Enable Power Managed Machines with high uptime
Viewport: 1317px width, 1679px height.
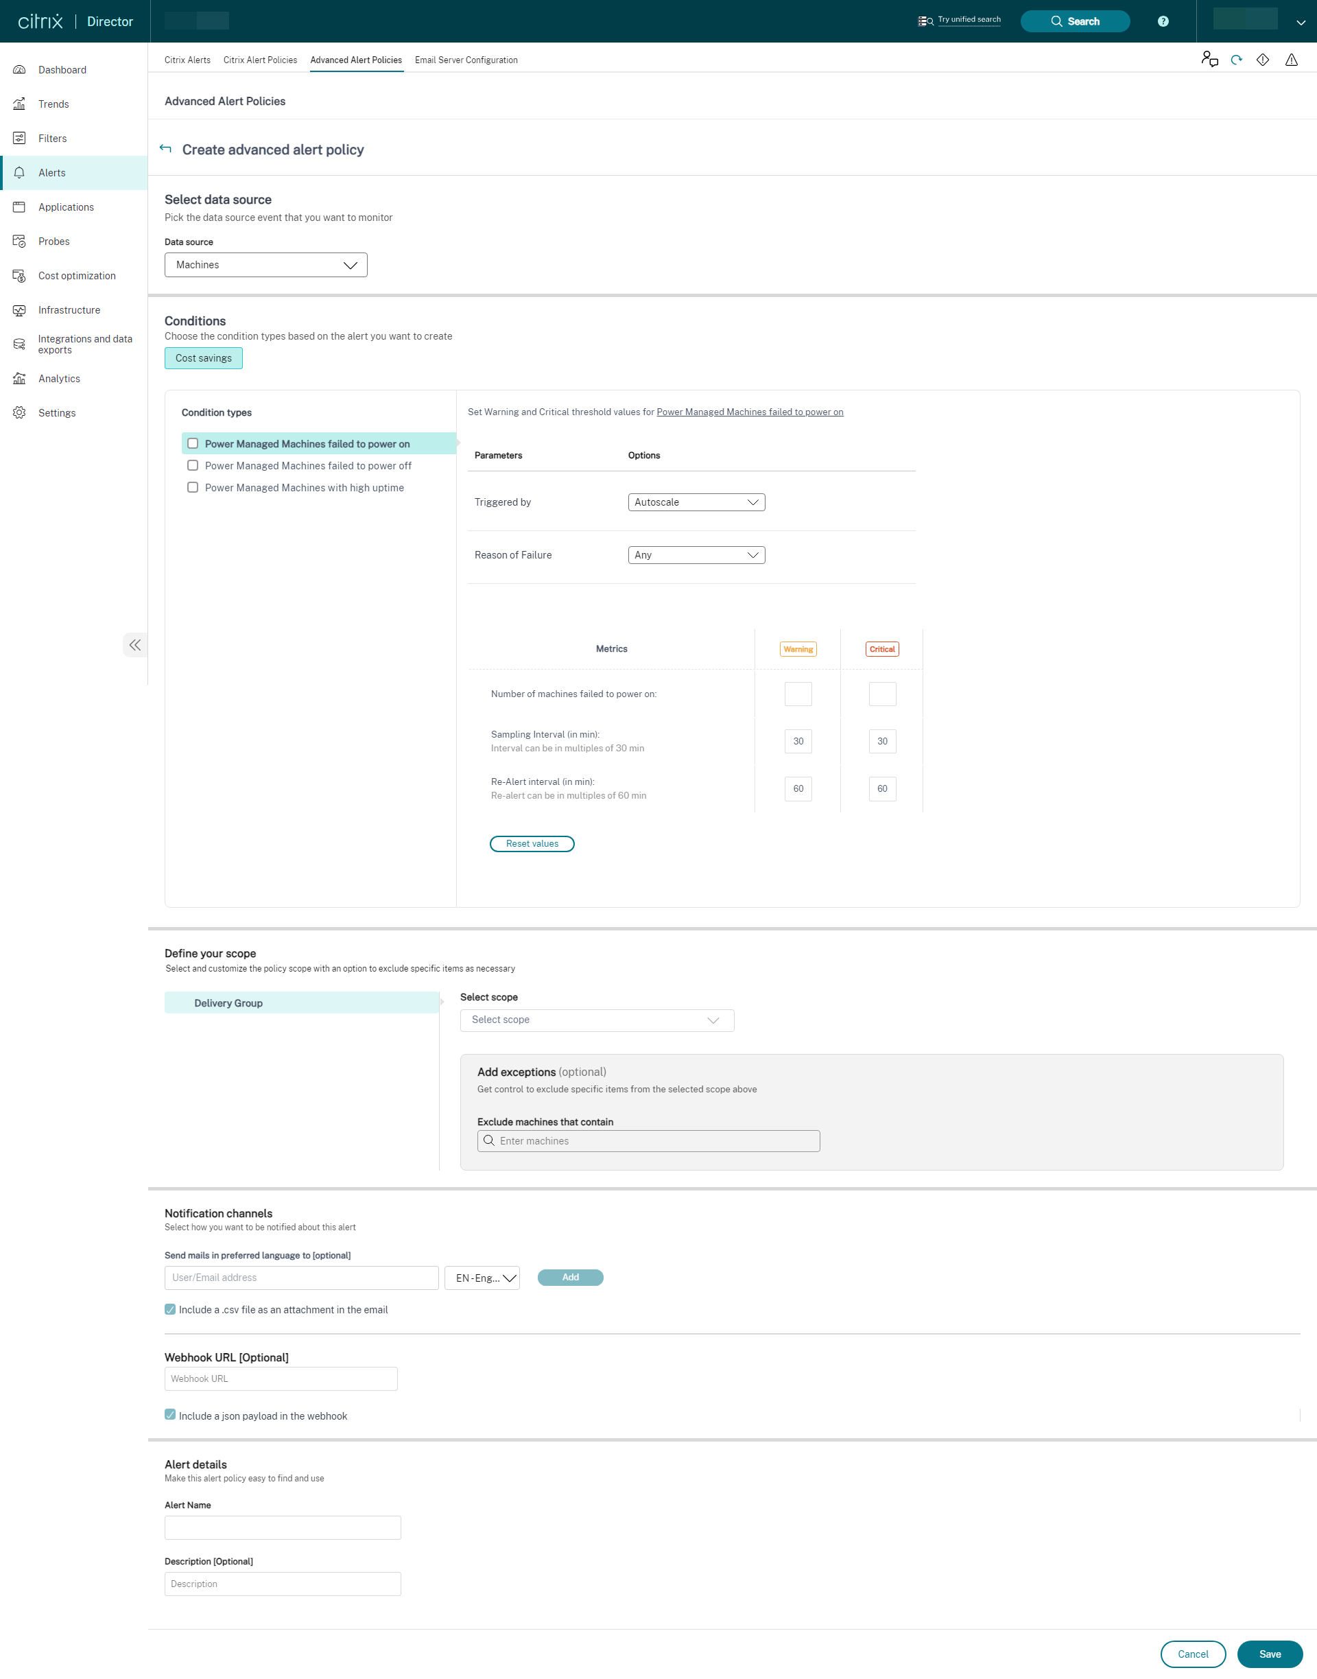(193, 486)
